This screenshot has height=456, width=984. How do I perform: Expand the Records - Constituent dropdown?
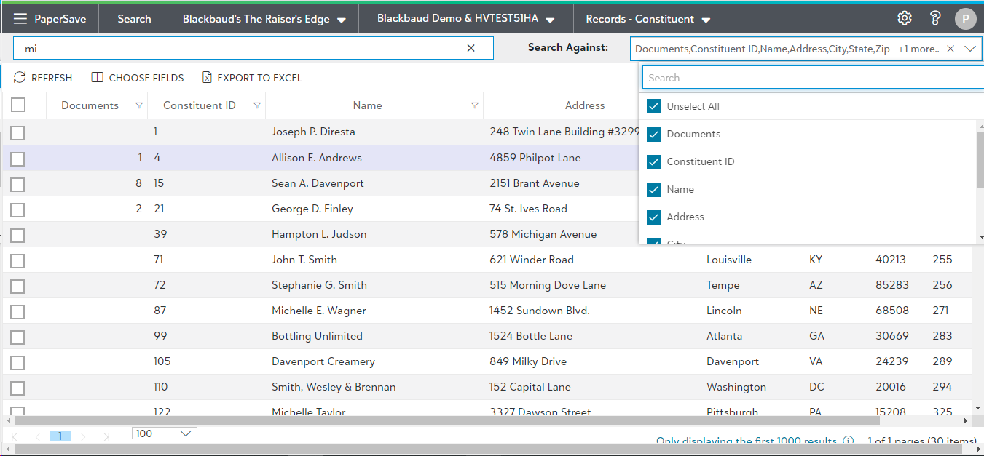pos(648,19)
